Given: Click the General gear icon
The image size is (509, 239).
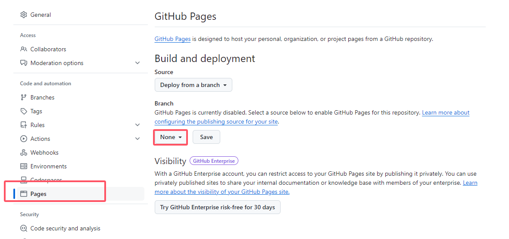Looking at the screenshot, I should 24,15.
